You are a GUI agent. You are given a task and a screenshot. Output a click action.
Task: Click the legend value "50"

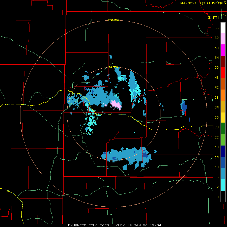pyautogui.click(x=217, y=68)
